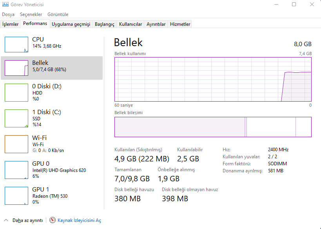Switch to the İşlemler tab
Image resolution: width=321 pixels, height=229 pixels.
pos(11,24)
